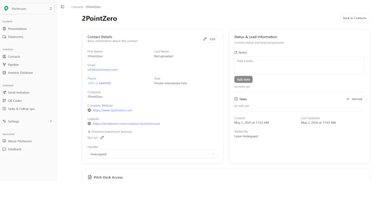Image resolution: width=392 pixels, height=212 pixels.
Task: Click the dollar icon for investment amount
Action: [89, 132]
